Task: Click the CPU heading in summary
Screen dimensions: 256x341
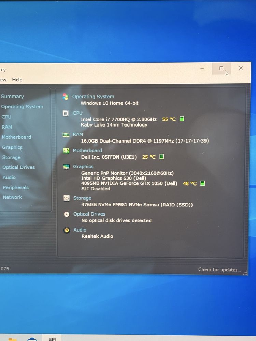Action: pyautogui.click(x=77, y=113)
